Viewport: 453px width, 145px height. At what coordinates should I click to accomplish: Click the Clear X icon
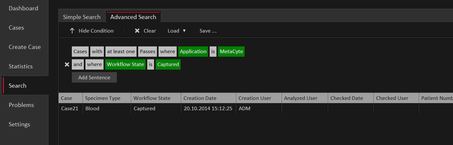pyautogui.click(x=137, y=31)
